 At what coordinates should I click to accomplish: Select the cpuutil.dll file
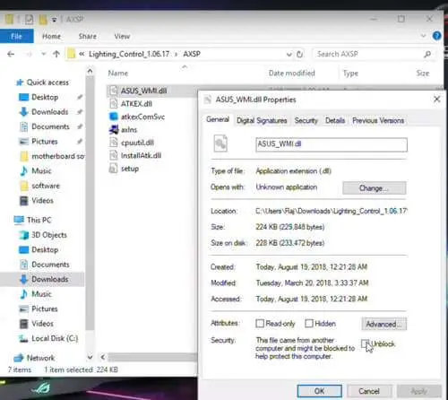point(132,143)
